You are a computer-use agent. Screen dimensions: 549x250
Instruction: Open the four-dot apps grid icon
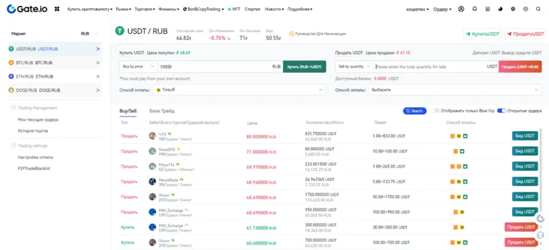(x=57, y=9)
